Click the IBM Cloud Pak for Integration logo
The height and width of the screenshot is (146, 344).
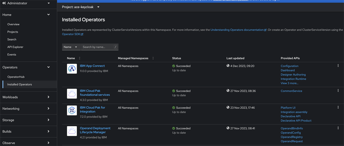tap(72, 110)
